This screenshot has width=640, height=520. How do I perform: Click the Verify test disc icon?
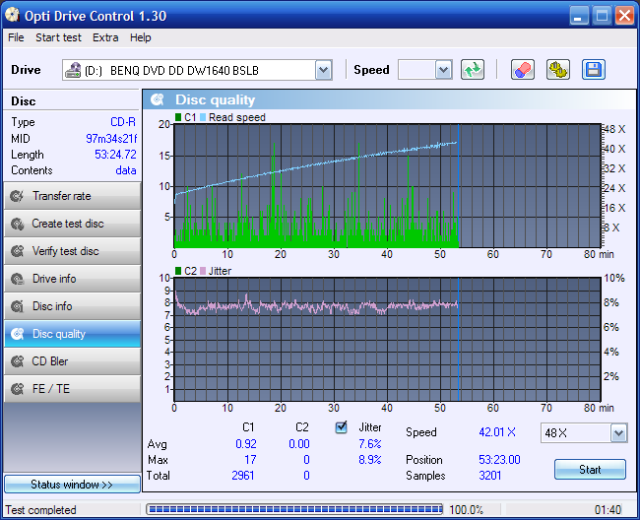(x=17, y=251)
